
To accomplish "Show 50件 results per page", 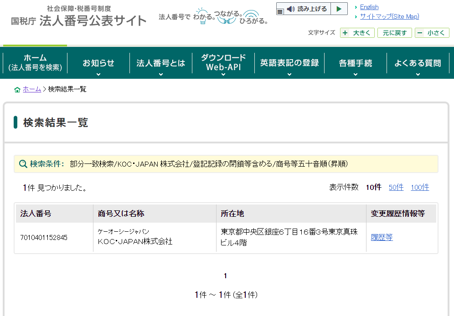I will (x=396, y=187).
